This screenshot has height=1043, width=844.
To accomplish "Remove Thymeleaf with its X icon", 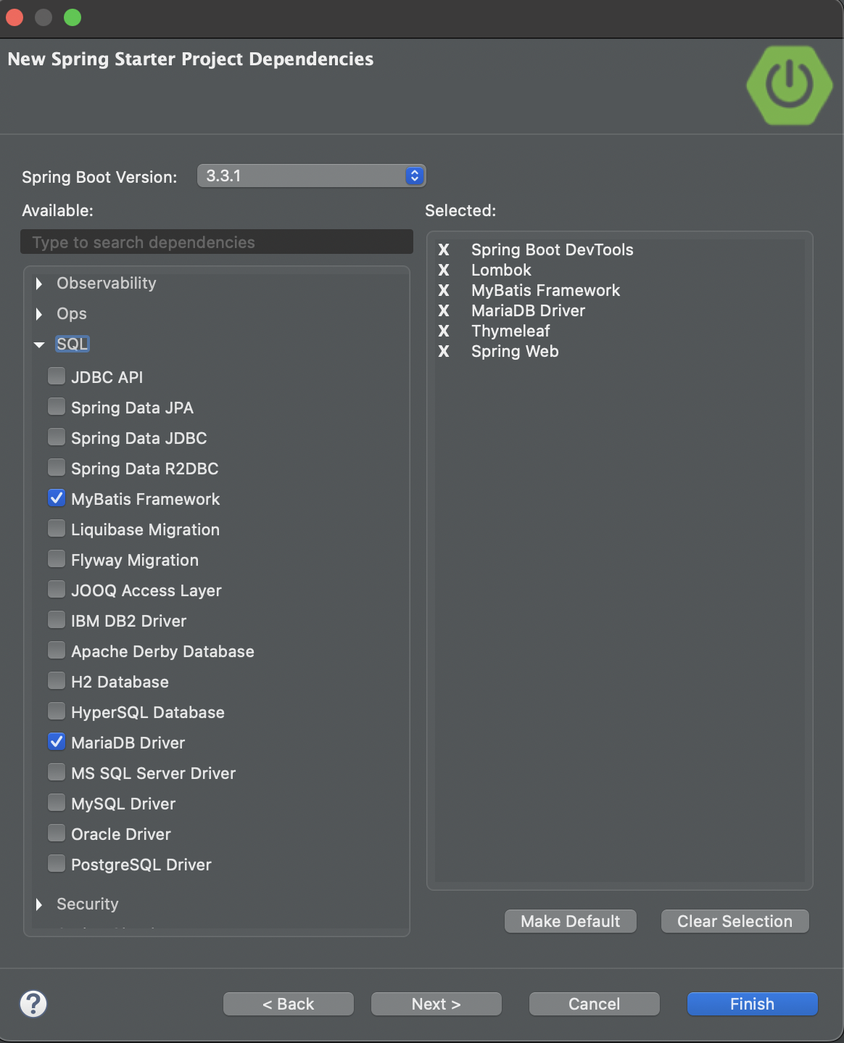I will point(444,331).
